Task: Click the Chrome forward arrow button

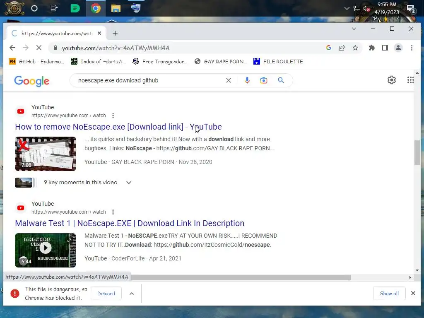Action: pyautogui.click(x=26, y=48)
